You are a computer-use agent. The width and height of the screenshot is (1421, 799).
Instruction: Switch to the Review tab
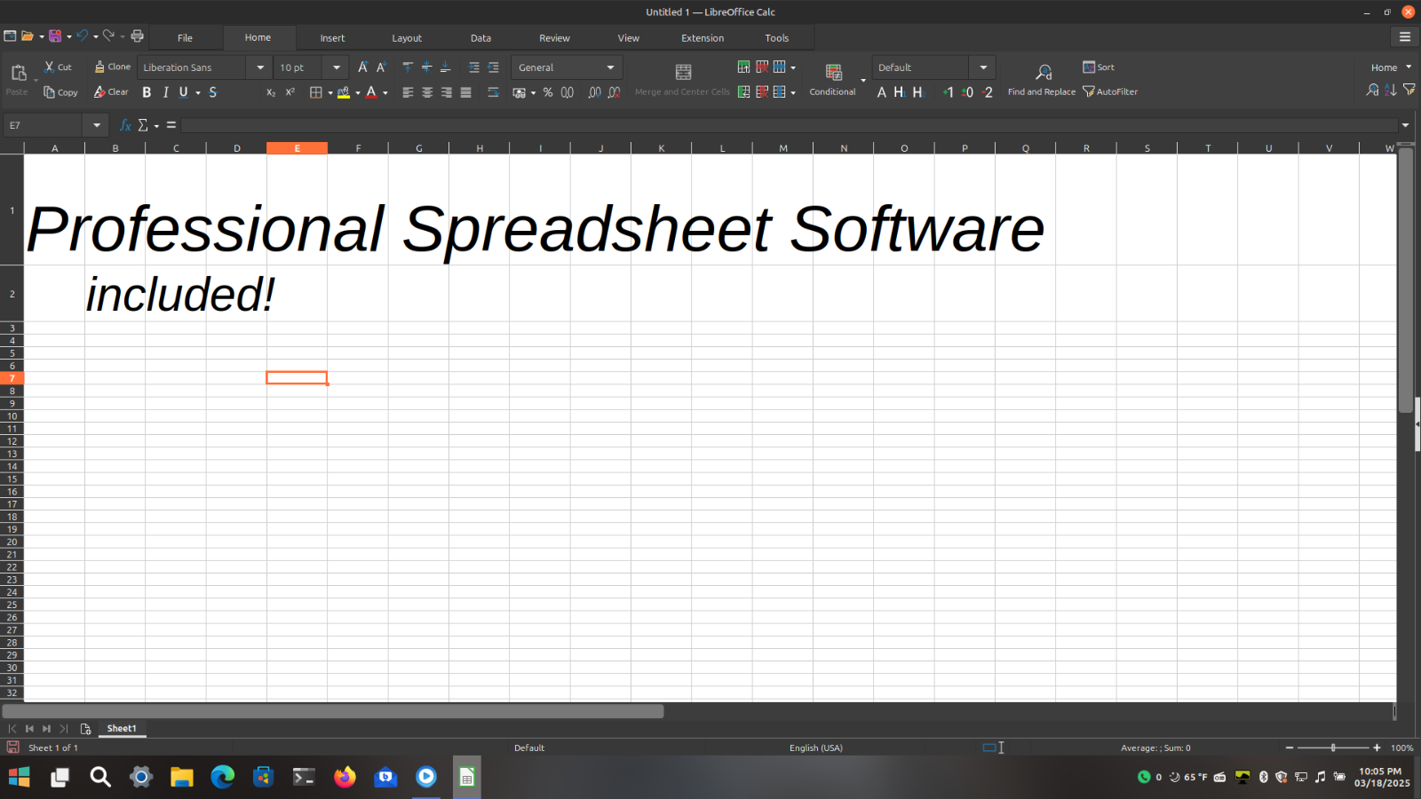coord(554,38)
